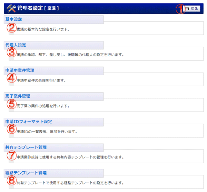The width and height of the screenshot is (207, 192).
Task: Click description about 共有内容テンプレートの管理
Action: [x=70, y=157]
